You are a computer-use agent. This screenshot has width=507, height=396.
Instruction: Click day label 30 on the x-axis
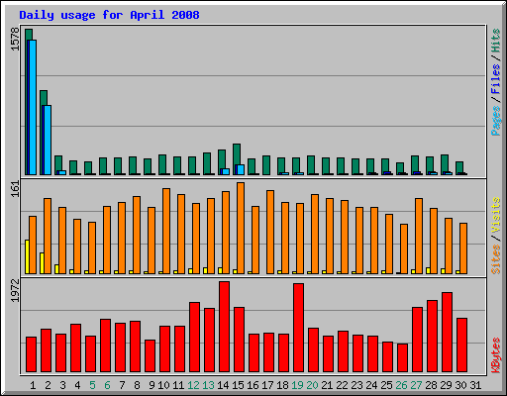point(460,385)
